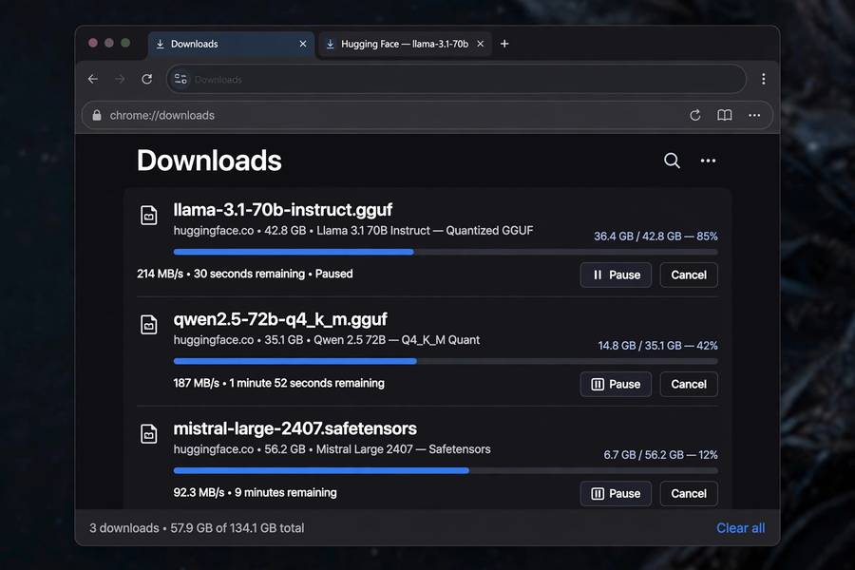The height and width of the screenshot is (570, 855).
Task: Click the qwen2.5 download progress bar
Action: coord(446,361)
